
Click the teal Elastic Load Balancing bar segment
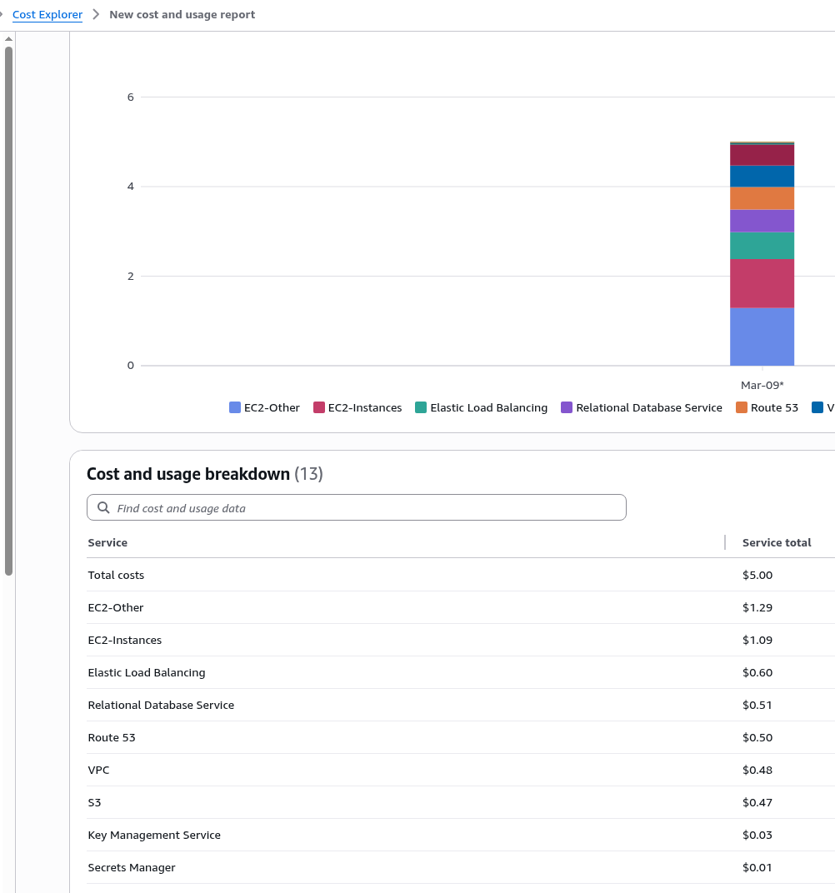point(762,246)
